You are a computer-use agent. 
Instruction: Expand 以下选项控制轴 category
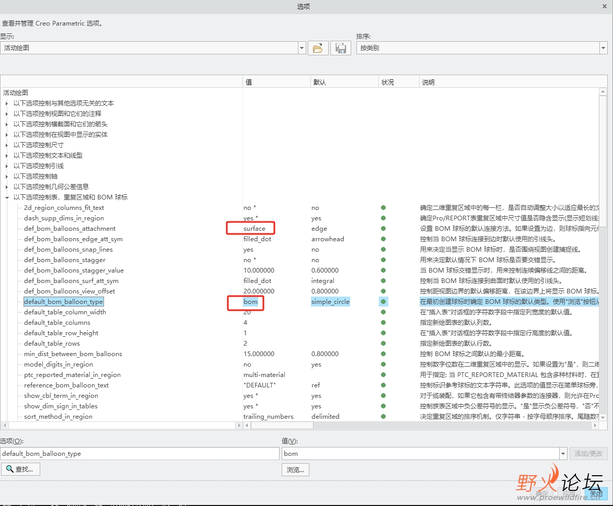point(7,176)
